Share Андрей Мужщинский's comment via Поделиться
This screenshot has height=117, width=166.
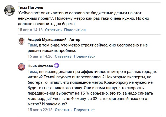pyautogui.click(x=85, y=56)
